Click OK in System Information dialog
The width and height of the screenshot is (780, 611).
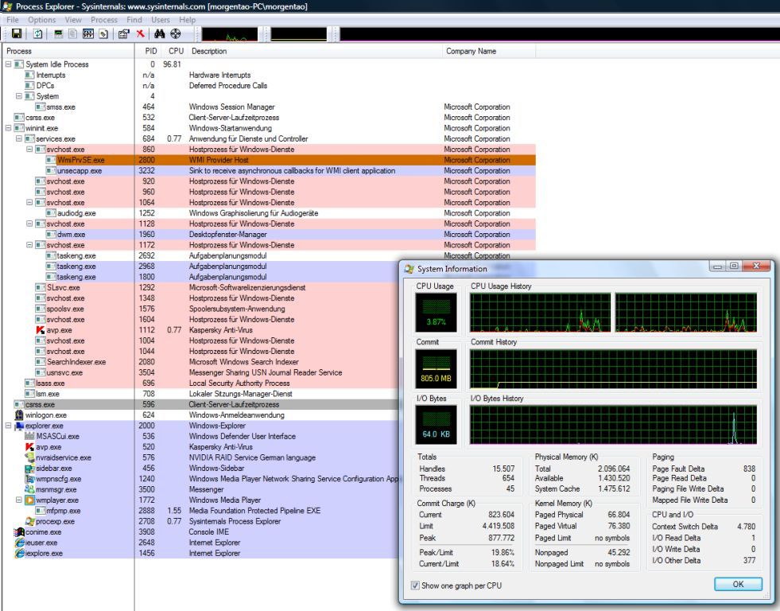pos(738,584)
